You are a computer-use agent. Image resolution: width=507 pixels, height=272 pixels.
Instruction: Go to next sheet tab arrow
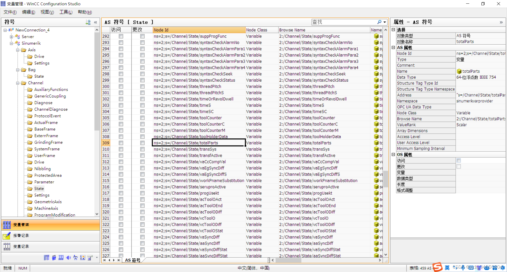click(x=114, y=260)
